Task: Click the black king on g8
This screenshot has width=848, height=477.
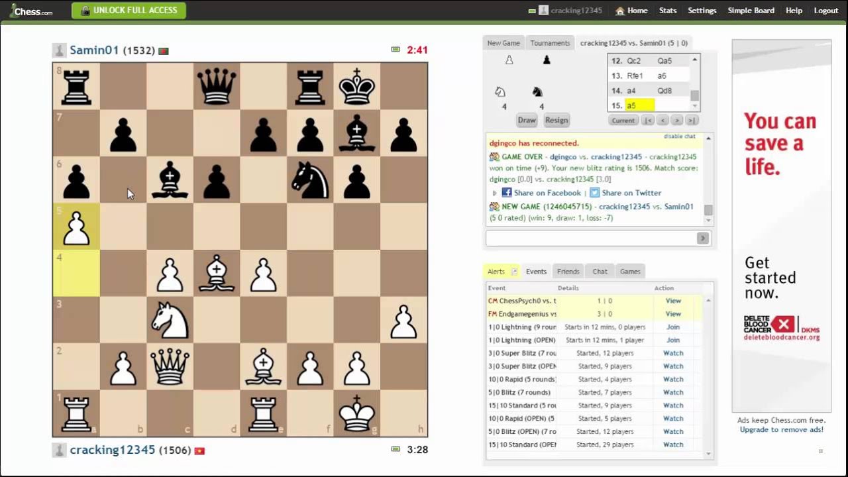Action: pos(357,86)
